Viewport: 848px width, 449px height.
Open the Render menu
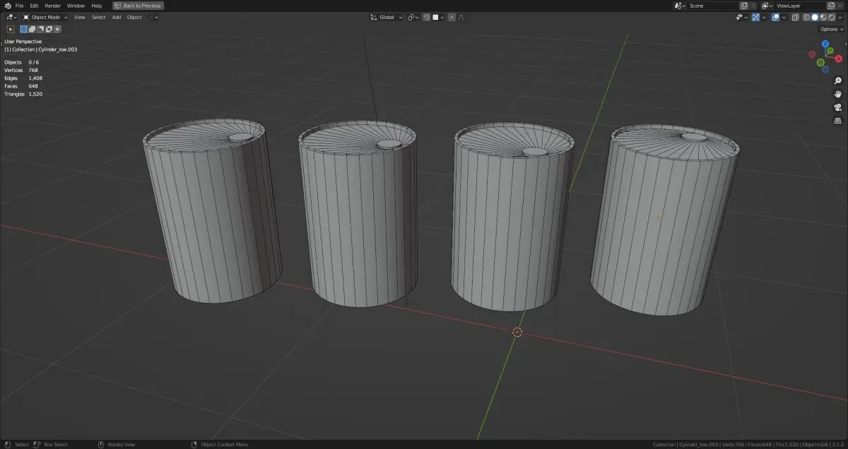tap(52, 6)
